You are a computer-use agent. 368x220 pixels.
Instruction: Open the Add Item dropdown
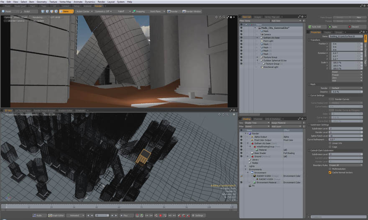tap(286, 21)
